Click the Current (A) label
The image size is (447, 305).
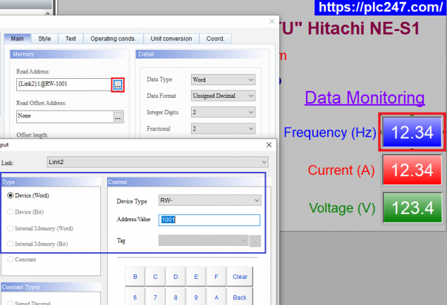pyautogui.click(x=341, y=170)
